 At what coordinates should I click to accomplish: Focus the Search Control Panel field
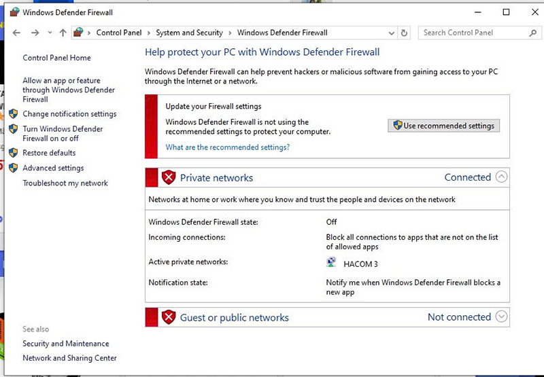coord(479,33)
